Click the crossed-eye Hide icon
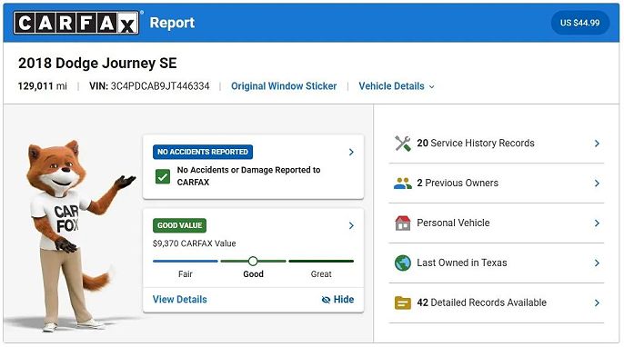The image size is (624, 347). [x=326, y=300]
